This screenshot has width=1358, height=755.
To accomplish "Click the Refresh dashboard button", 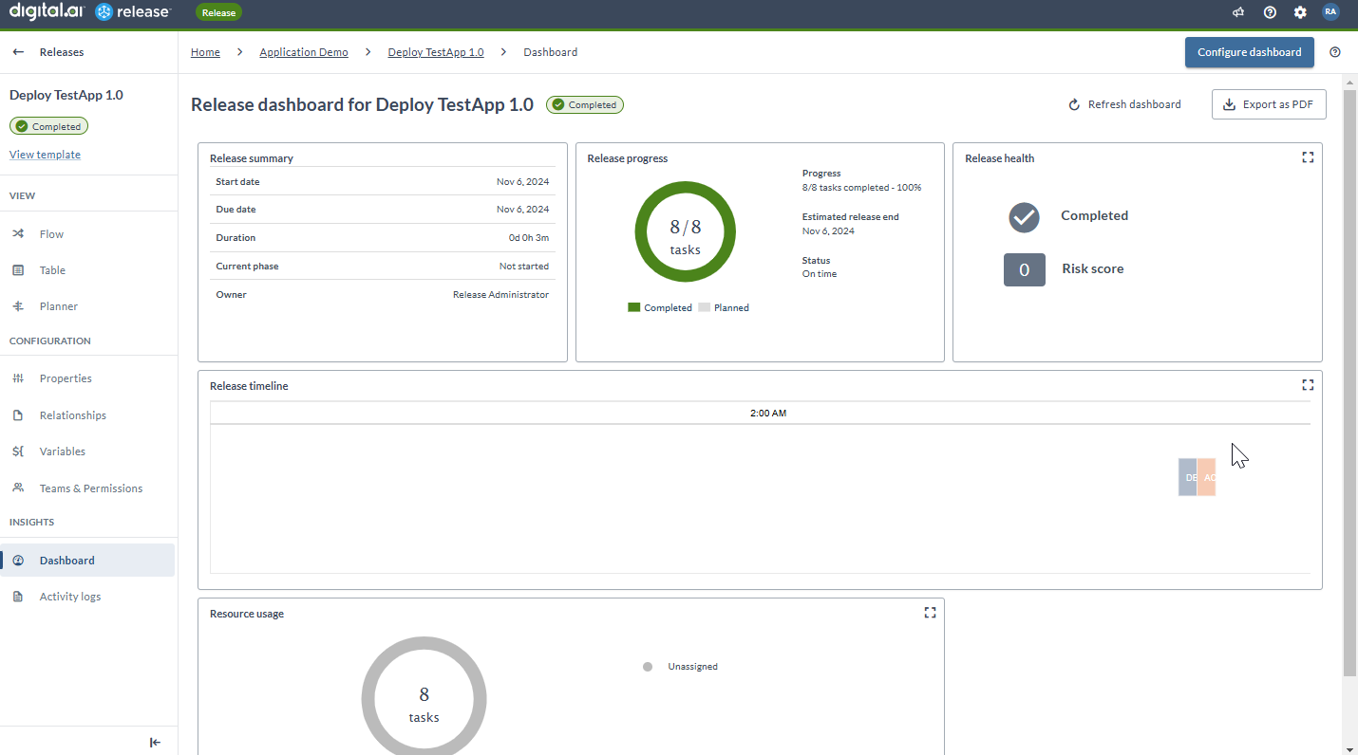I will coord(1125,104).
